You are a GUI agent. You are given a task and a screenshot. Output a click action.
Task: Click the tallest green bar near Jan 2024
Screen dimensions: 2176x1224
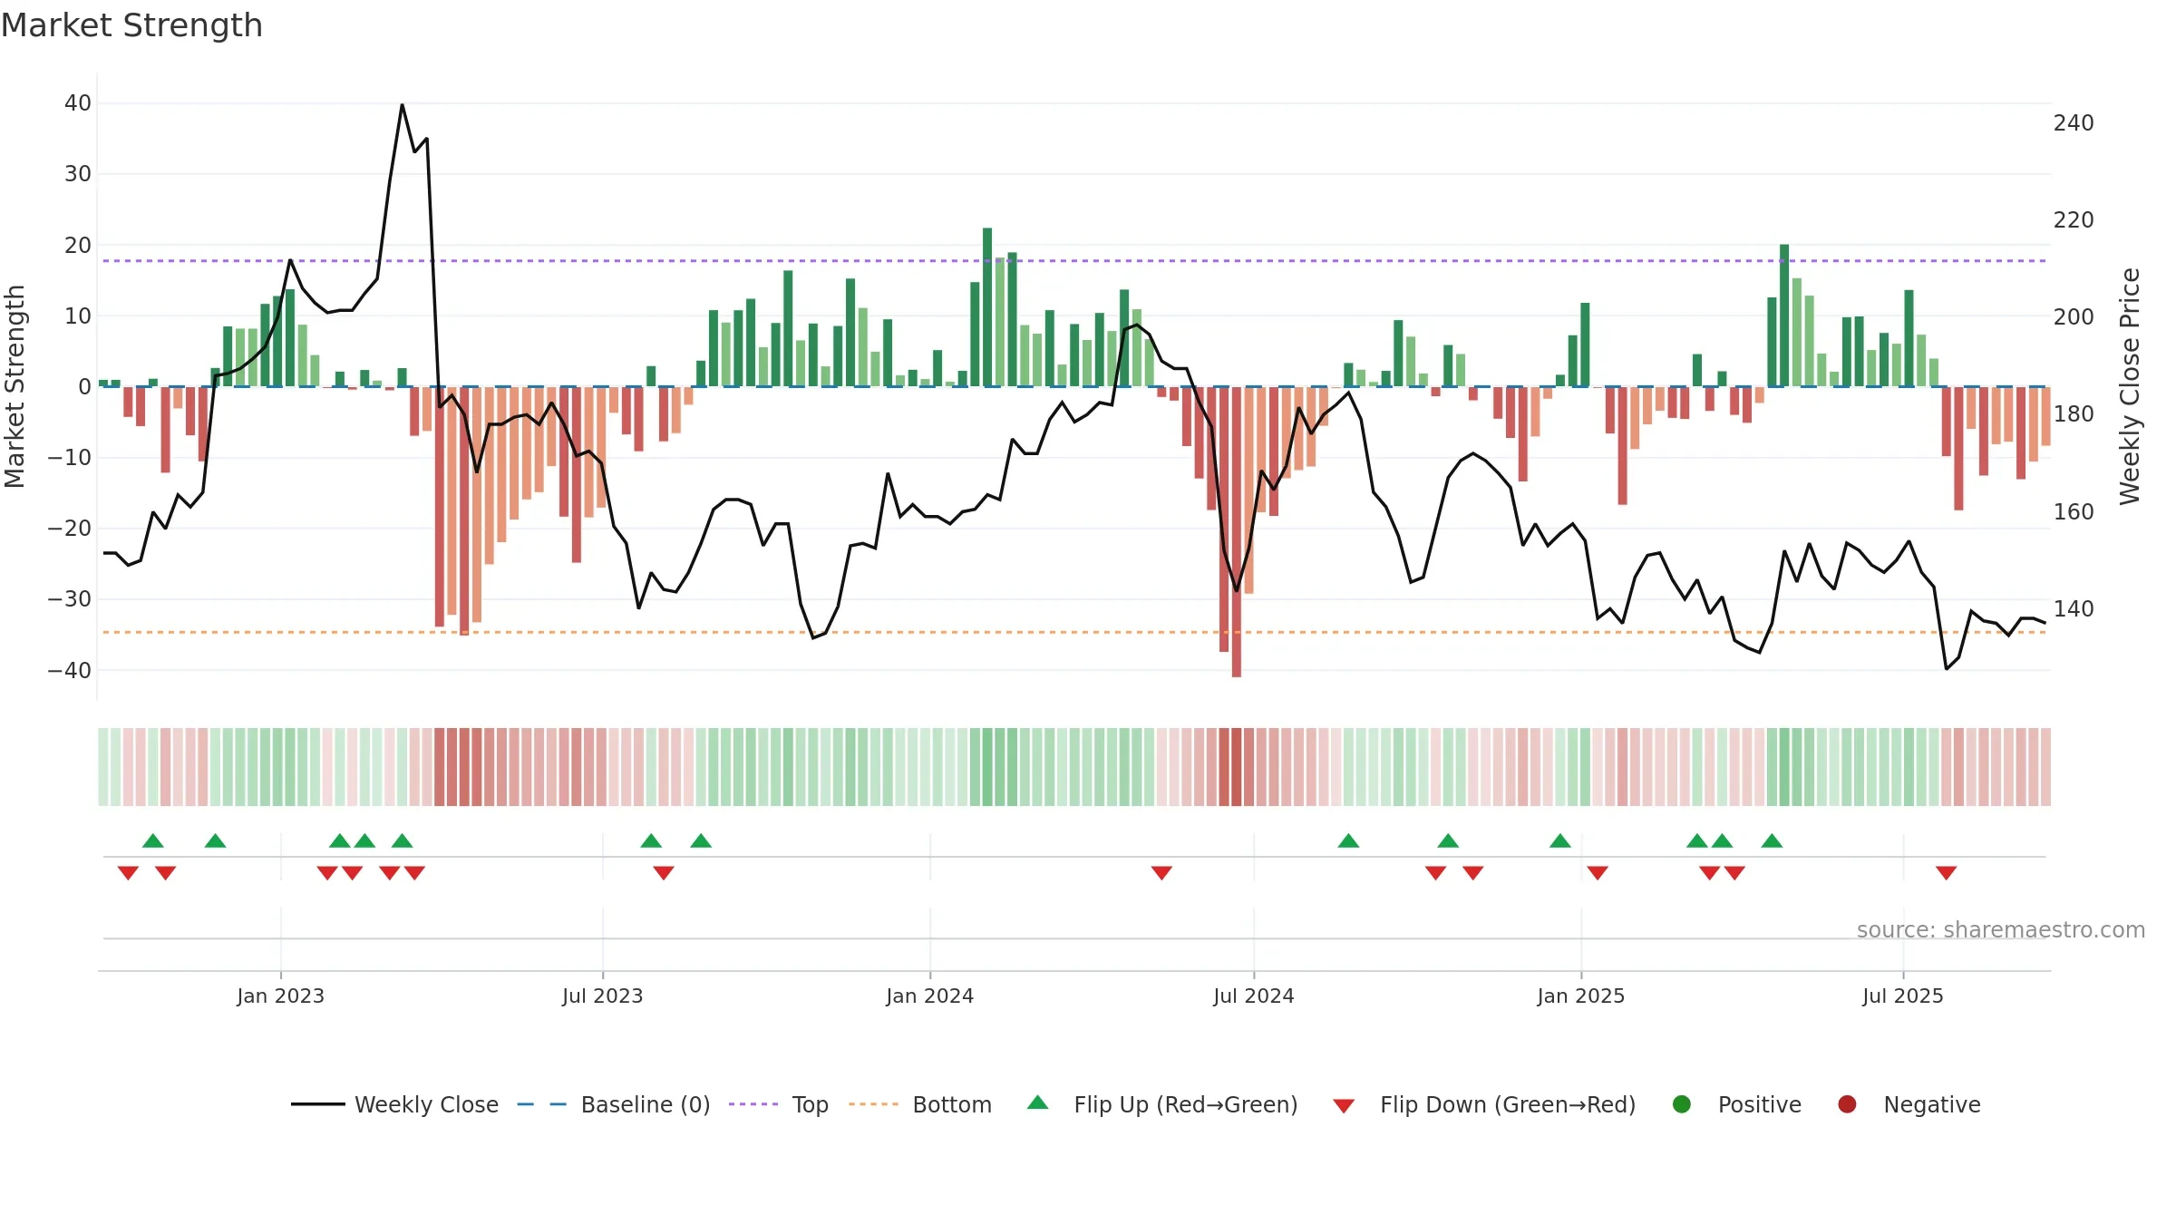coord(987,307)
